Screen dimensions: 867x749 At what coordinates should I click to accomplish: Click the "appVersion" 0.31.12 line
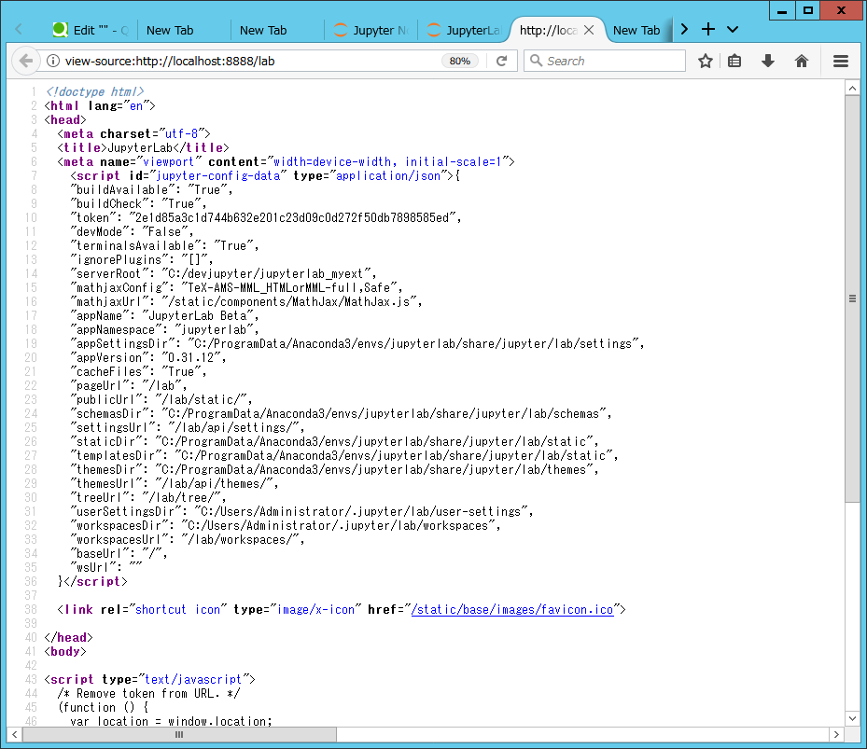tap(148, 357)
